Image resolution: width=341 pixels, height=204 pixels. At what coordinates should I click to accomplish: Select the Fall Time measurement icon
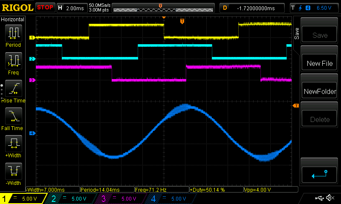[14, 116]
